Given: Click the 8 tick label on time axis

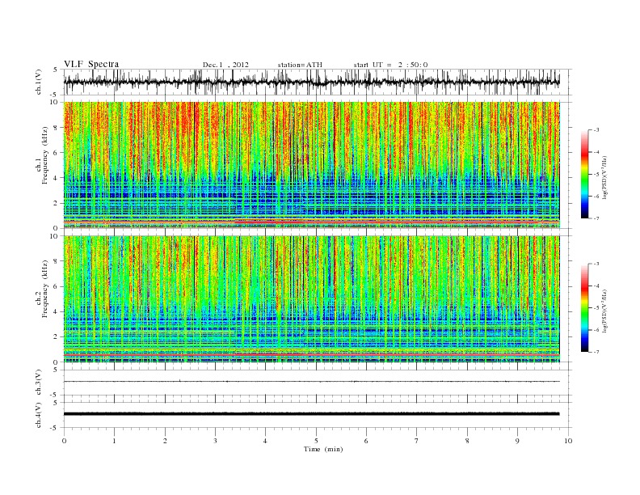Looking at the screenshot, I should pyautogui.click(x=467, y=441).
